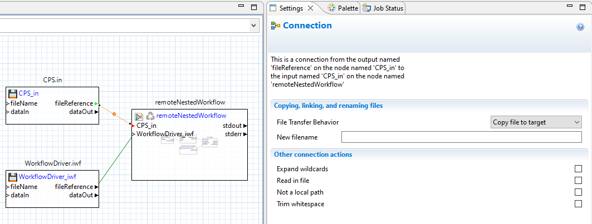Enable the Read in file checkbox
The height and width of the screenshot is (224, 592).
tap(578, 180)
